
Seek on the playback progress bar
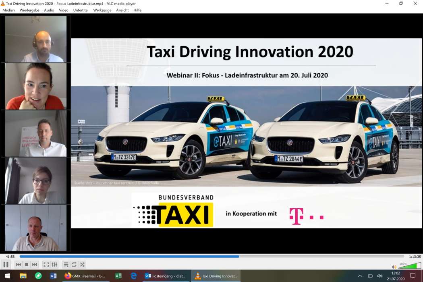[x=212, y=256]
